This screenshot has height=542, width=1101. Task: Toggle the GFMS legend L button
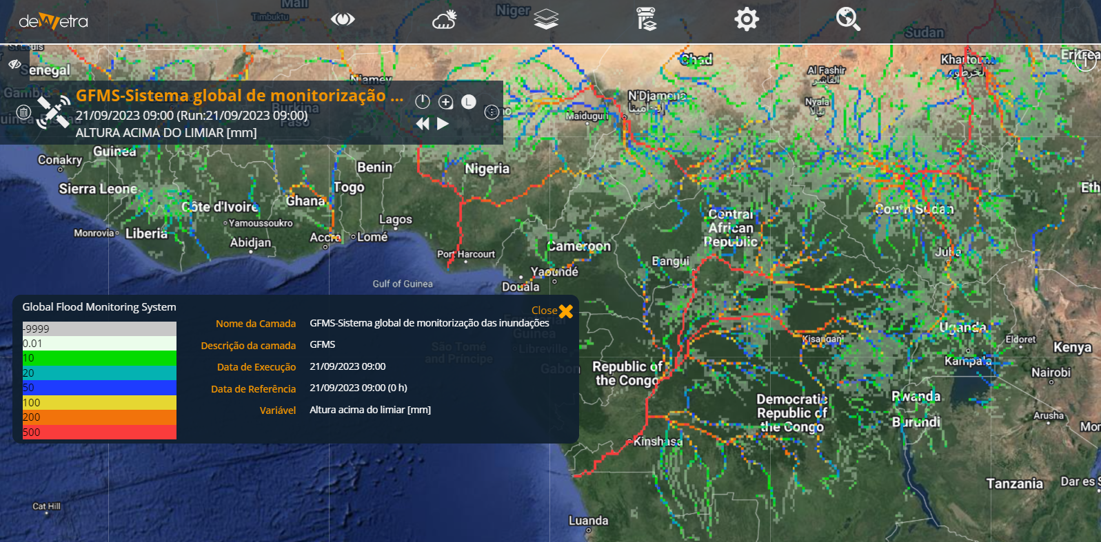[x=469, y=102]
